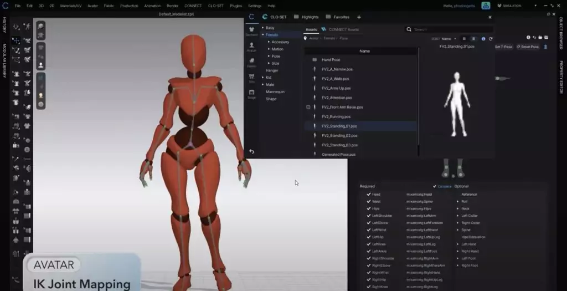Viewport: 567px width, 291px height.
Task: Open the PROPERTY EDITOR side panel
Action: pos(561,76)
